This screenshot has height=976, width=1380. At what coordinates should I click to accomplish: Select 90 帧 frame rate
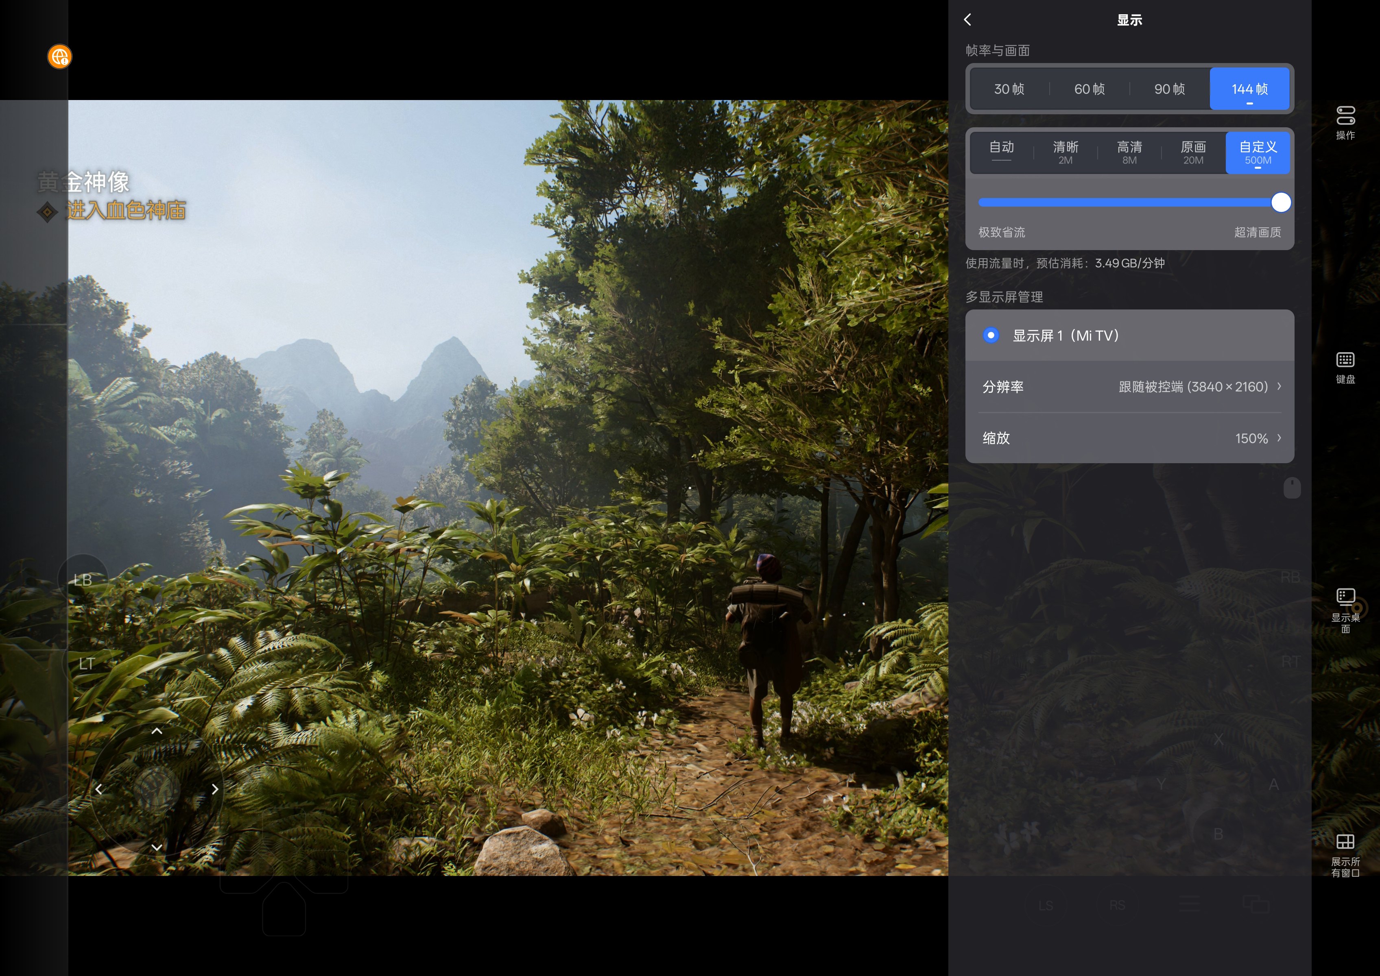(1169, 89)
